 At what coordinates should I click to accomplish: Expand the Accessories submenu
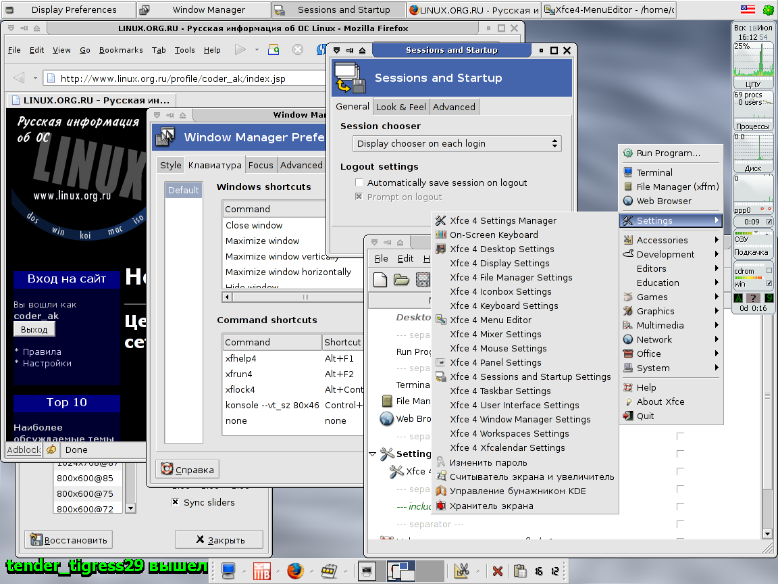(x=671, y=240)
